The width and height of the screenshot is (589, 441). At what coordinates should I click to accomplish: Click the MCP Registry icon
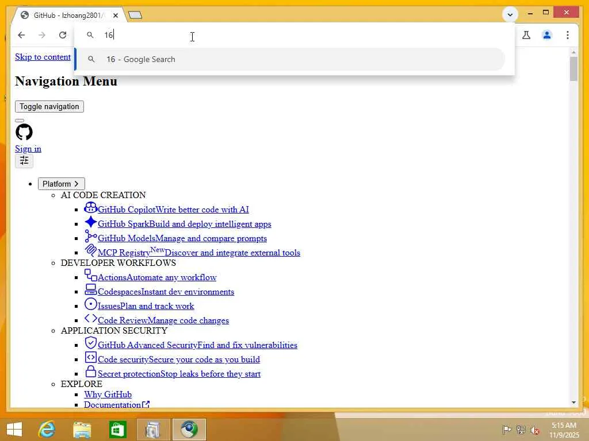coord(90,250)
